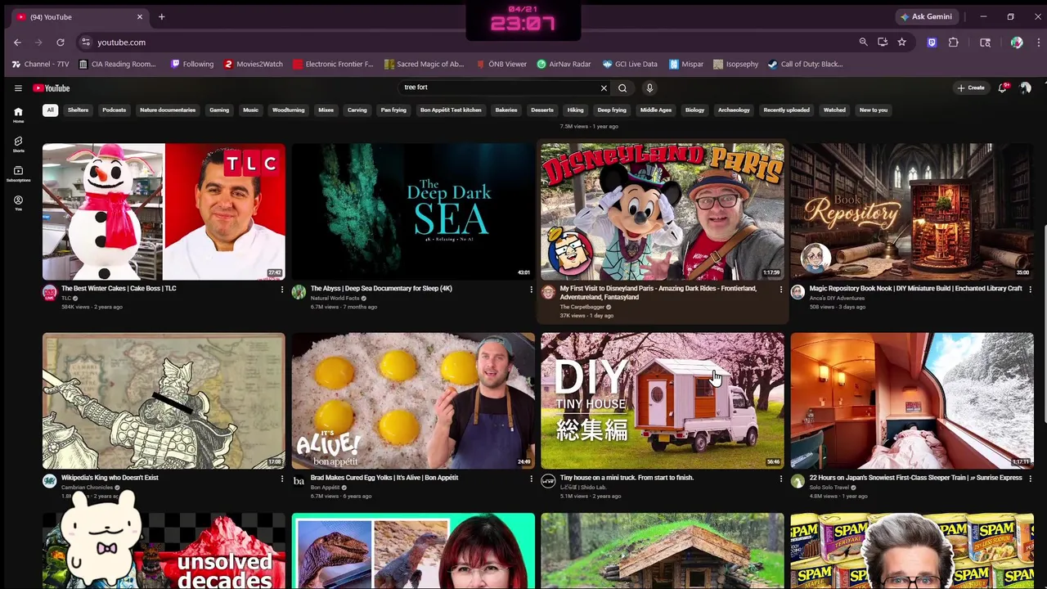Open Natural World Facts channel avatar
This screenshot has height=589, width=1047.
299,293
